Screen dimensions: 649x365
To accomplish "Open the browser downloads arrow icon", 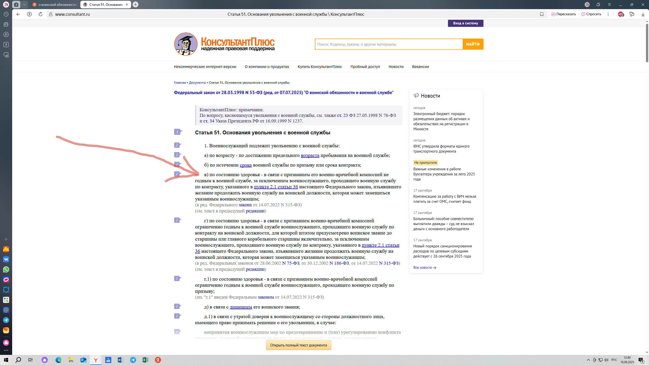I will [x=643, y=14].
